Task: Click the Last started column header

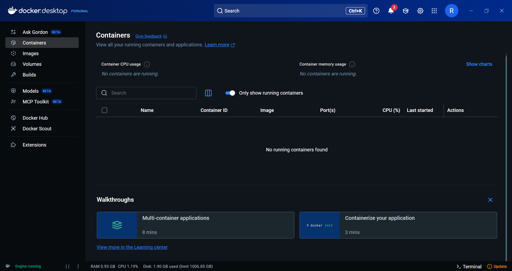Action: [x=420, y=110]
